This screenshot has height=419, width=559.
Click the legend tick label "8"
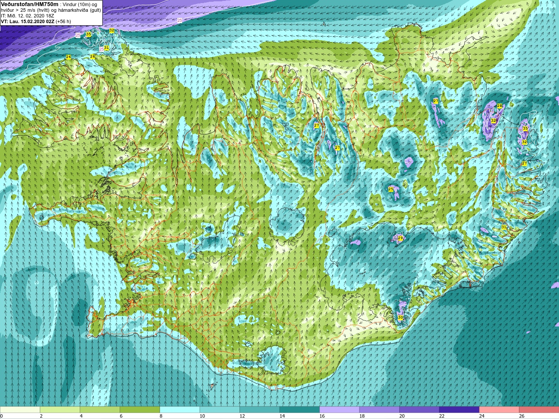[x=161, y=416]
